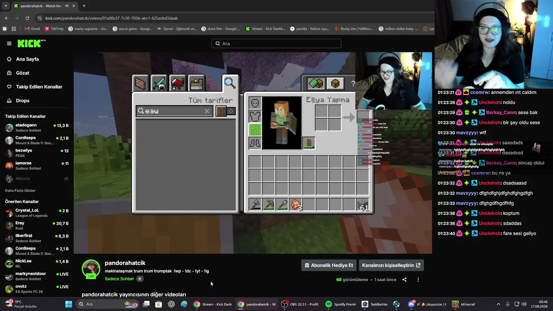
Task: Open the Stream - Kick Dashboard bookmark
Action: [x=265, y=29]
